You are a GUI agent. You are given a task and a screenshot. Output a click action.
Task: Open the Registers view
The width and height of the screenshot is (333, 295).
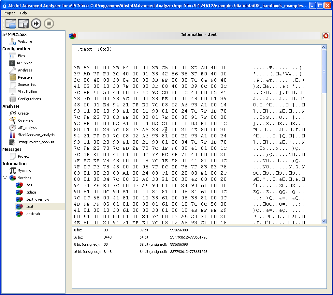(25, 77)
